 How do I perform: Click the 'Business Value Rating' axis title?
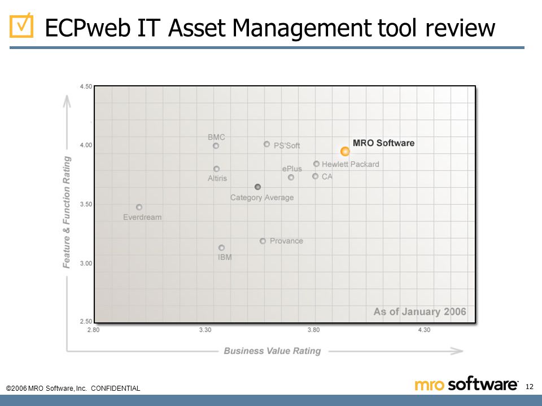(x=272, y=351)
